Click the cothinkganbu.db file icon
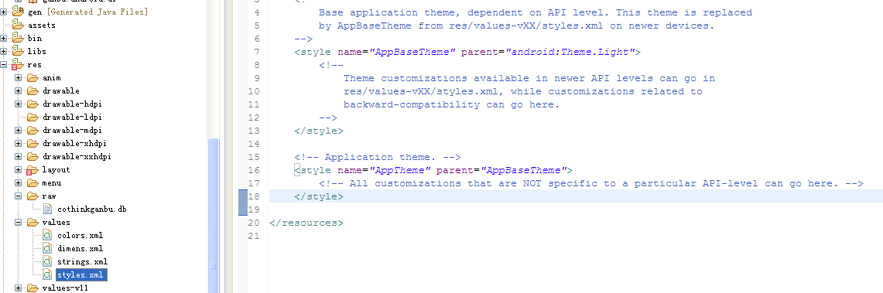 (x=48, y=210)
